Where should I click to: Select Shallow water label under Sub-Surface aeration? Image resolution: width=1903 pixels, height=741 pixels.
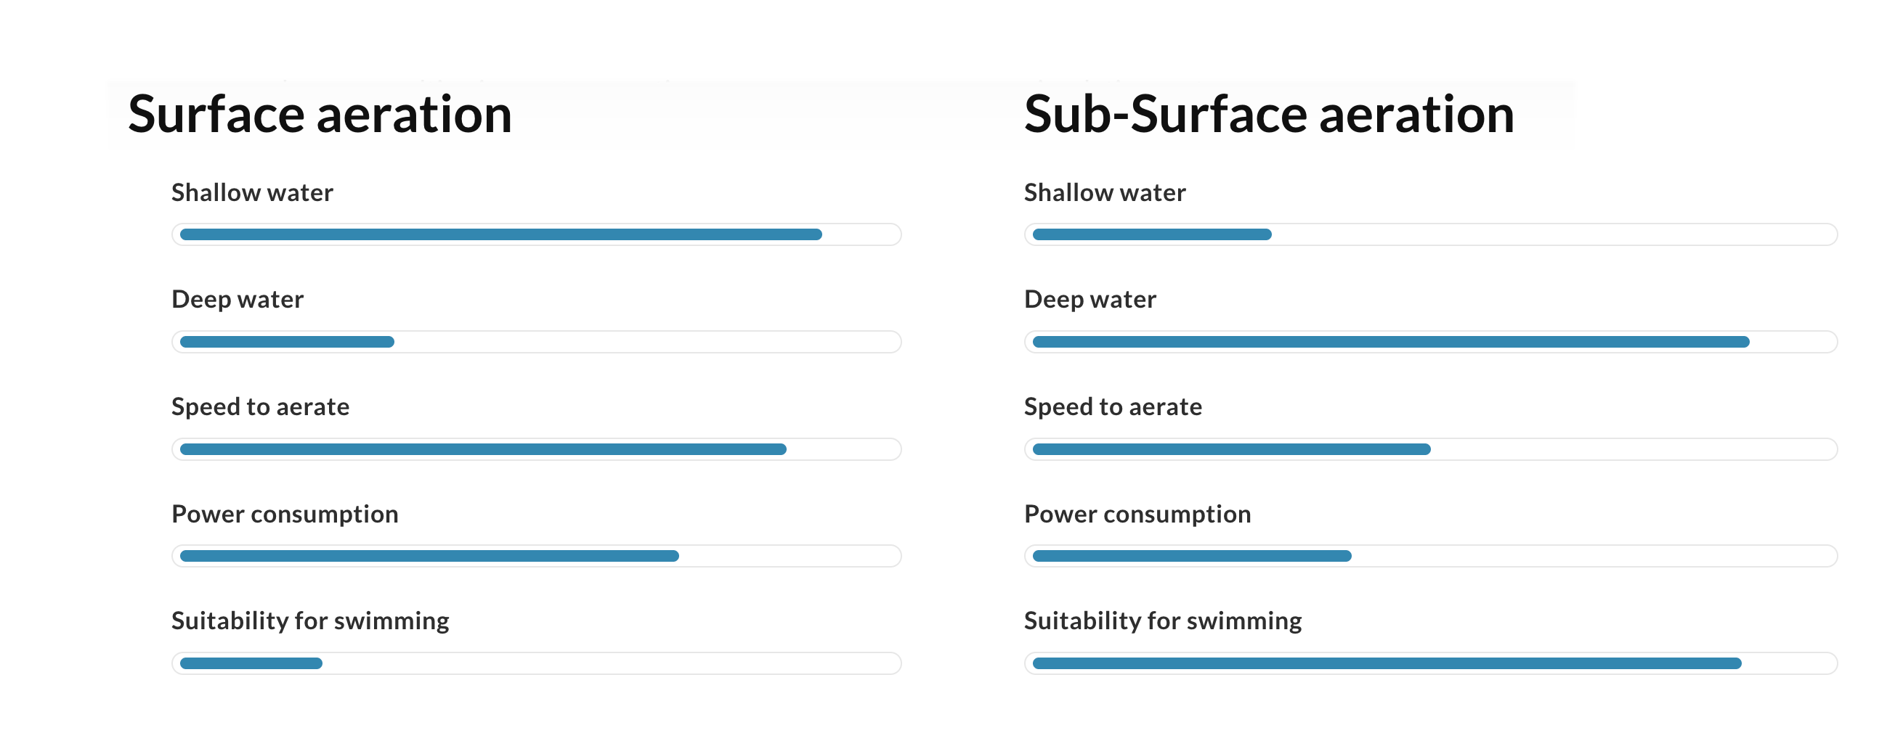pyautogui.click(x=1105, y=192)
